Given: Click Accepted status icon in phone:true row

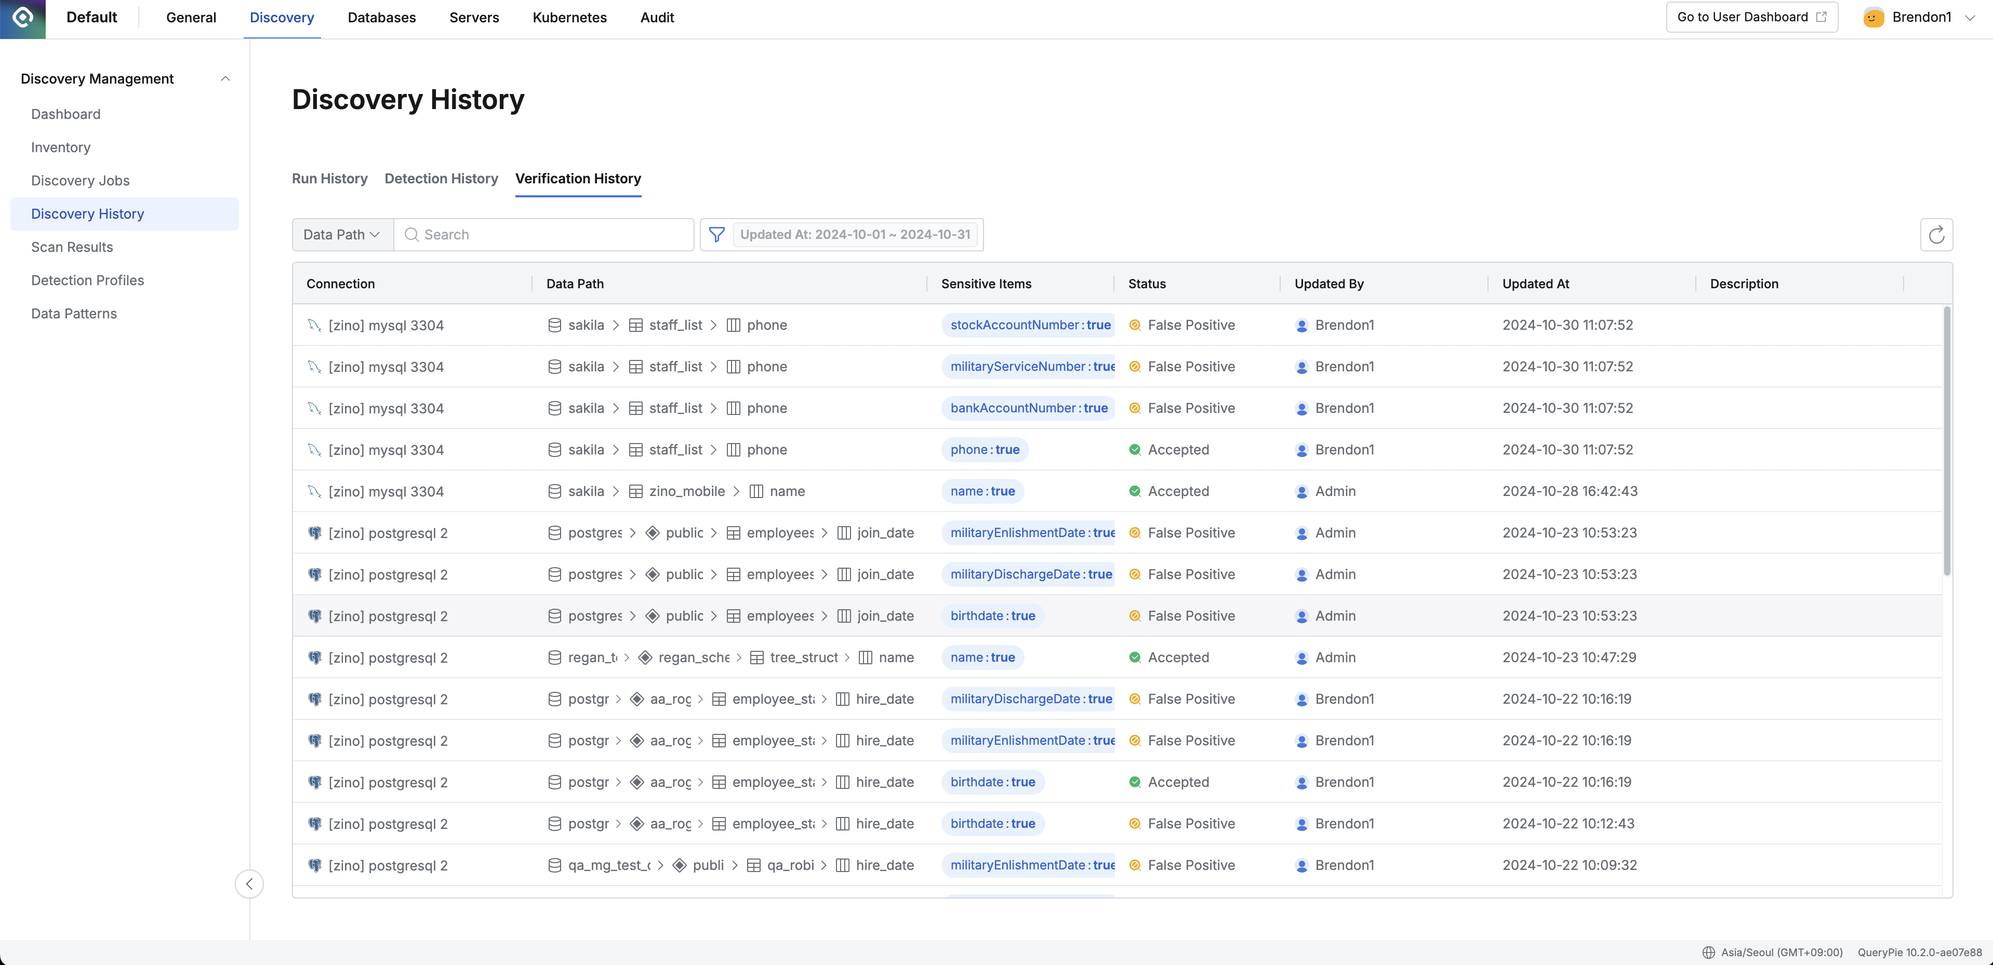Looking at the screenshot, I should click(1134, 450).
